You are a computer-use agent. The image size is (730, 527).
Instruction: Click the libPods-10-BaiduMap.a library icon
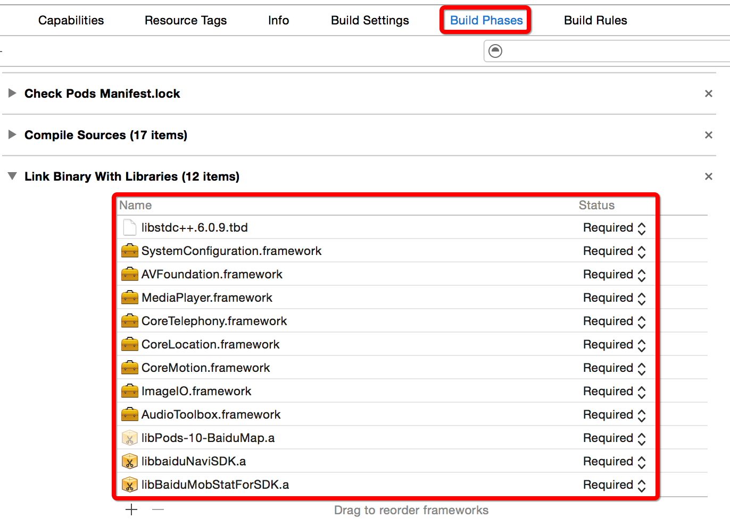[129, 438]
